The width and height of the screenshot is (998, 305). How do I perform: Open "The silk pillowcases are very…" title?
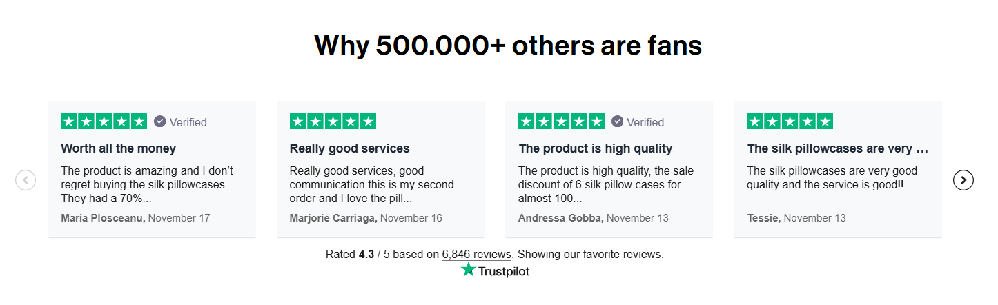tap(837, 148)
